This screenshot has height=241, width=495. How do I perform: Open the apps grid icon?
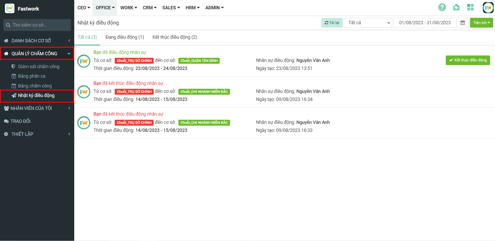click(x=470, y=7)
